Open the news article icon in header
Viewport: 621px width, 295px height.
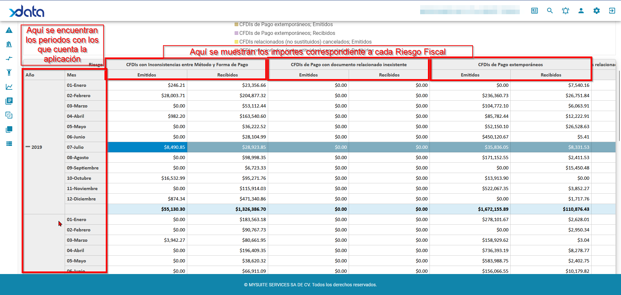coord(534,11)
